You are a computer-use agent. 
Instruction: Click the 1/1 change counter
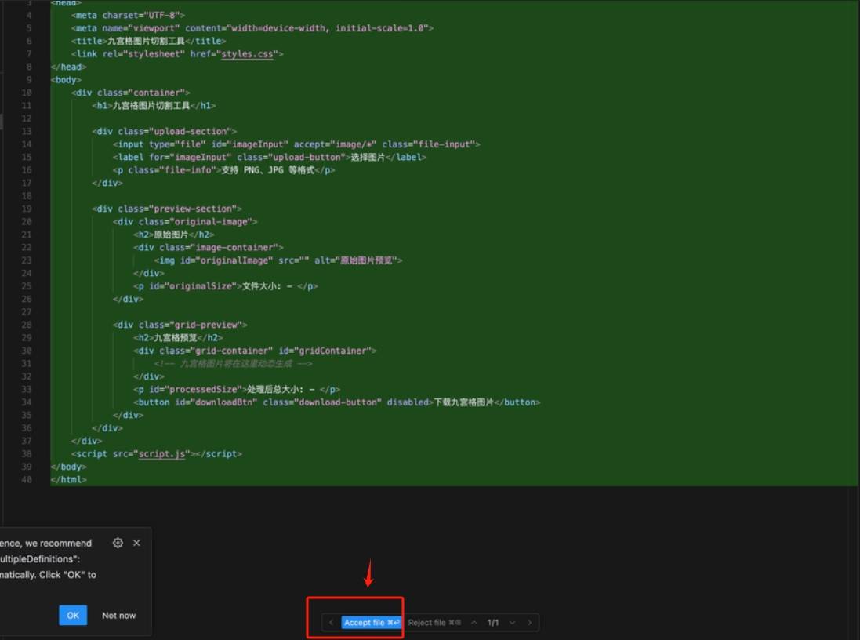click(x=493, y=623)
